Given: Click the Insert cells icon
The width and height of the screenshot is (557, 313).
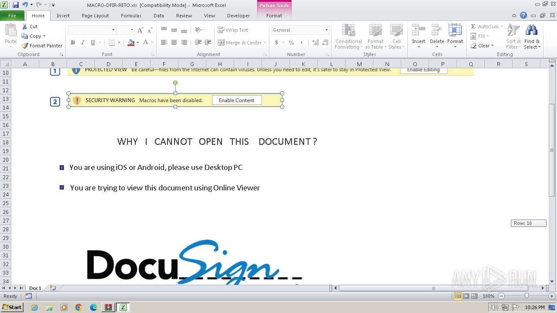Looking at the screenshot, I should (x=419, y=30).
